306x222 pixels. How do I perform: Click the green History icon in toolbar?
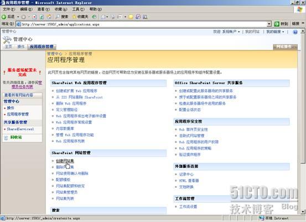click(94, 17)
